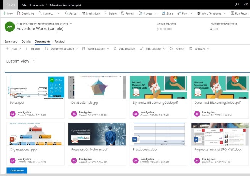
Task: Navigate to Accounts in the breadcrumb
Action: [x=39, y=5]
